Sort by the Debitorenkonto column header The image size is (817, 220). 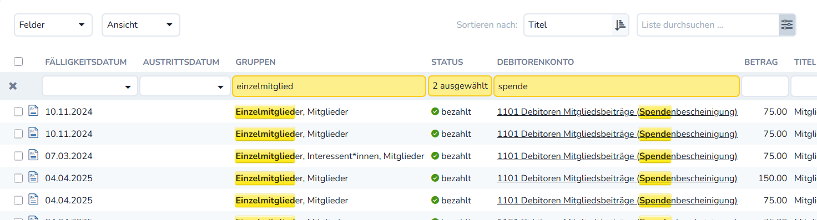tap(536, 62)
